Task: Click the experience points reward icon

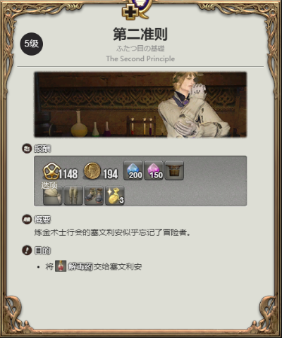Action: pos(51,171)
